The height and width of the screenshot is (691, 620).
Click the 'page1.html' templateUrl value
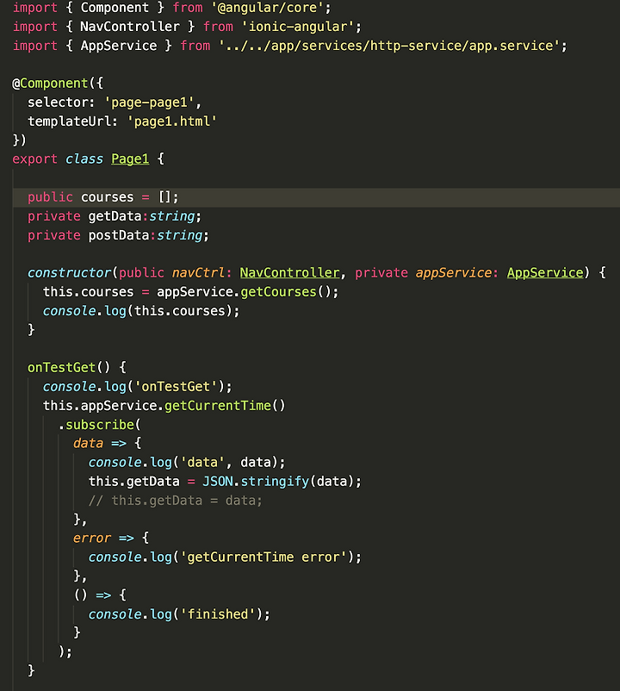[x=172, y=121]
